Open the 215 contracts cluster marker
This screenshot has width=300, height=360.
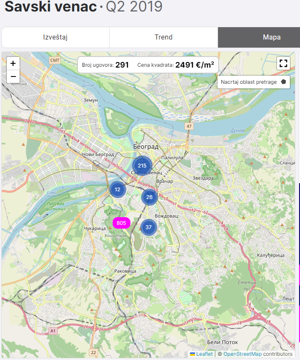click(x=142, y=166)
